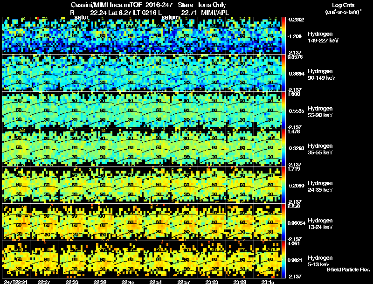Click the 22:57 time axis label
This screenshot has width=373, height=284.
point(184,282)
